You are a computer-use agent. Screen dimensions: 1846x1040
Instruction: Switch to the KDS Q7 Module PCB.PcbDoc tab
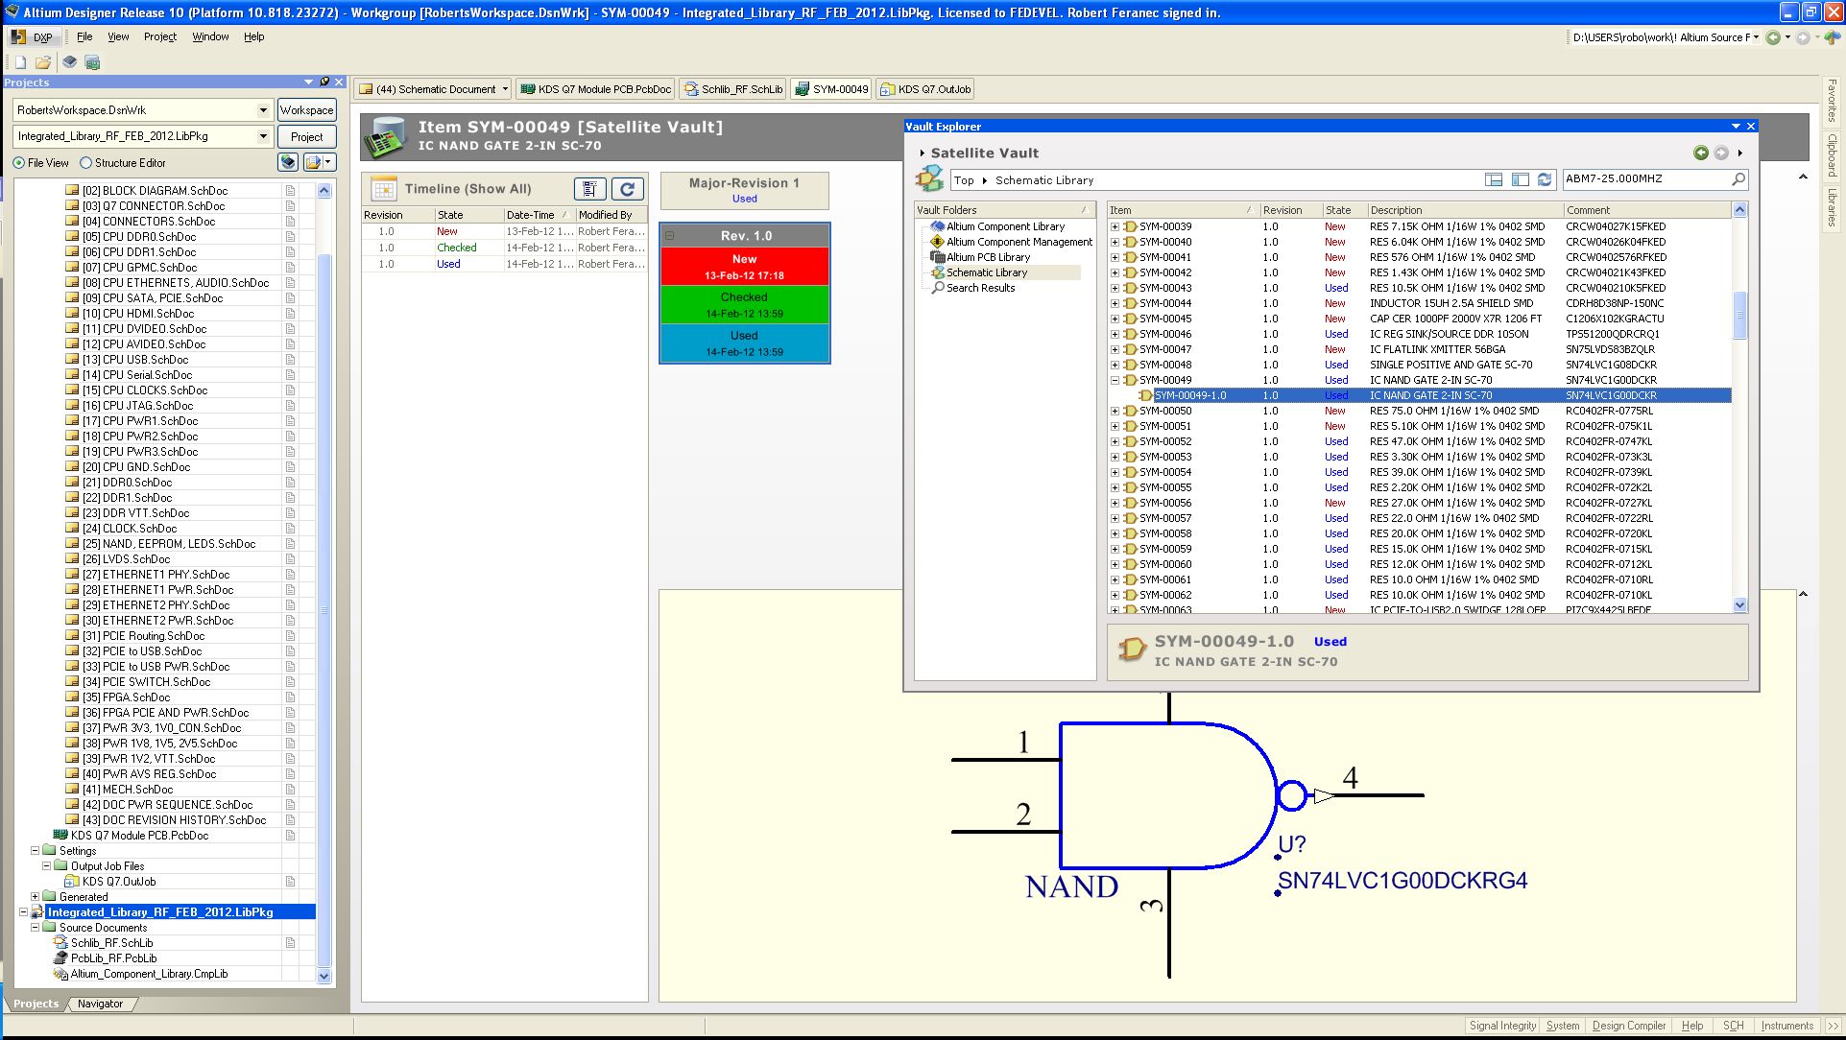coord(595,88)
